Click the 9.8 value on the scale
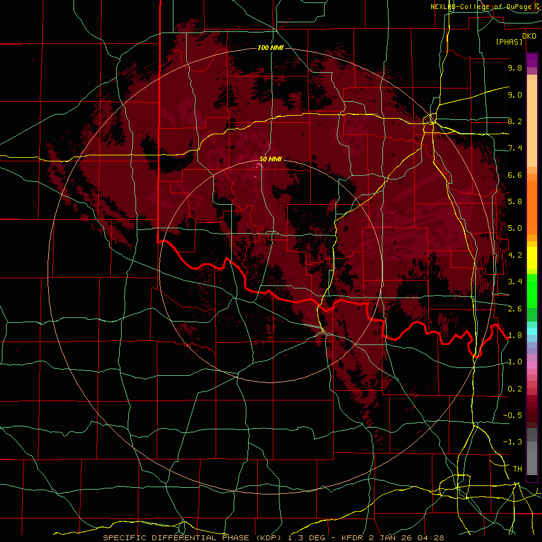The height and width of the screenshot is (542, 542). coord(515,67)
